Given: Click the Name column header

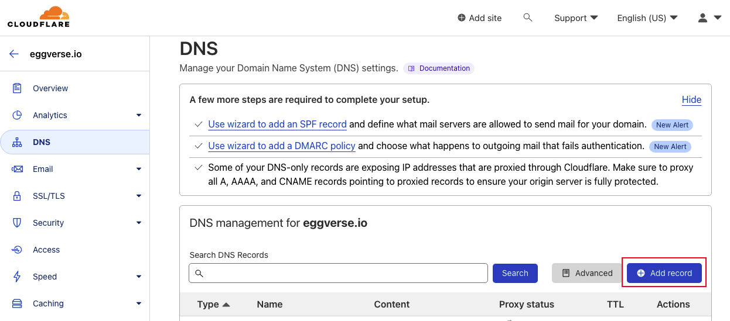Looking at the screenshot, I should [270, 304].
